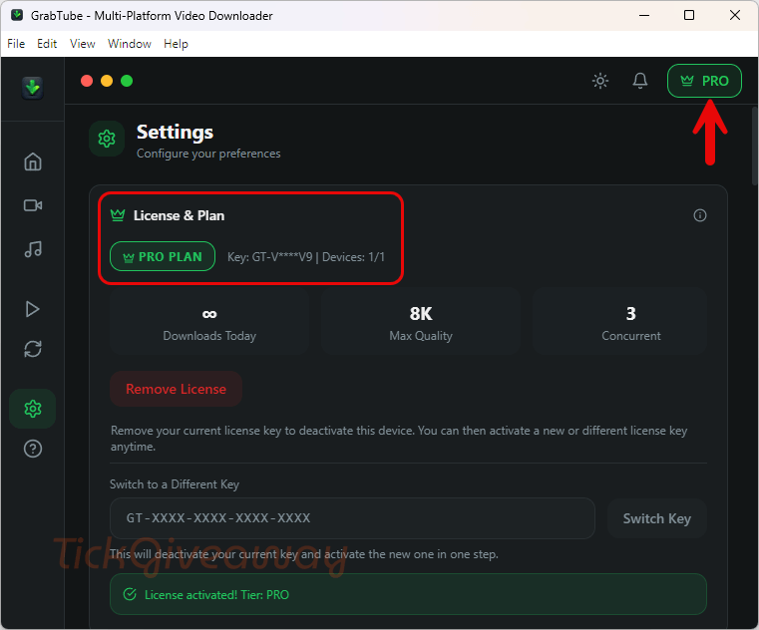Click the GrabTube logo in sidebar
Viewport: 759px width, 630px height.
coord(33,88)
